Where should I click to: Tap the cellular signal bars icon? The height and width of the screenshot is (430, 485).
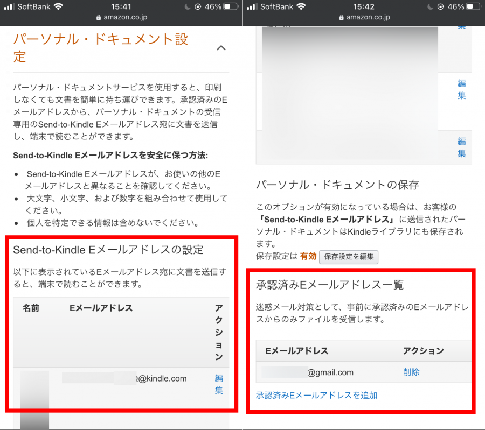[10, 6]
